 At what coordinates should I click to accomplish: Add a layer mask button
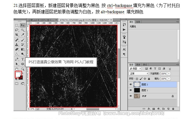(x=154, y=109)
